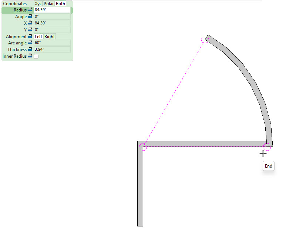The height and width of the screenshot is (239, 296).
Task: Click the Radius value field
Action: tap(52, 10)
